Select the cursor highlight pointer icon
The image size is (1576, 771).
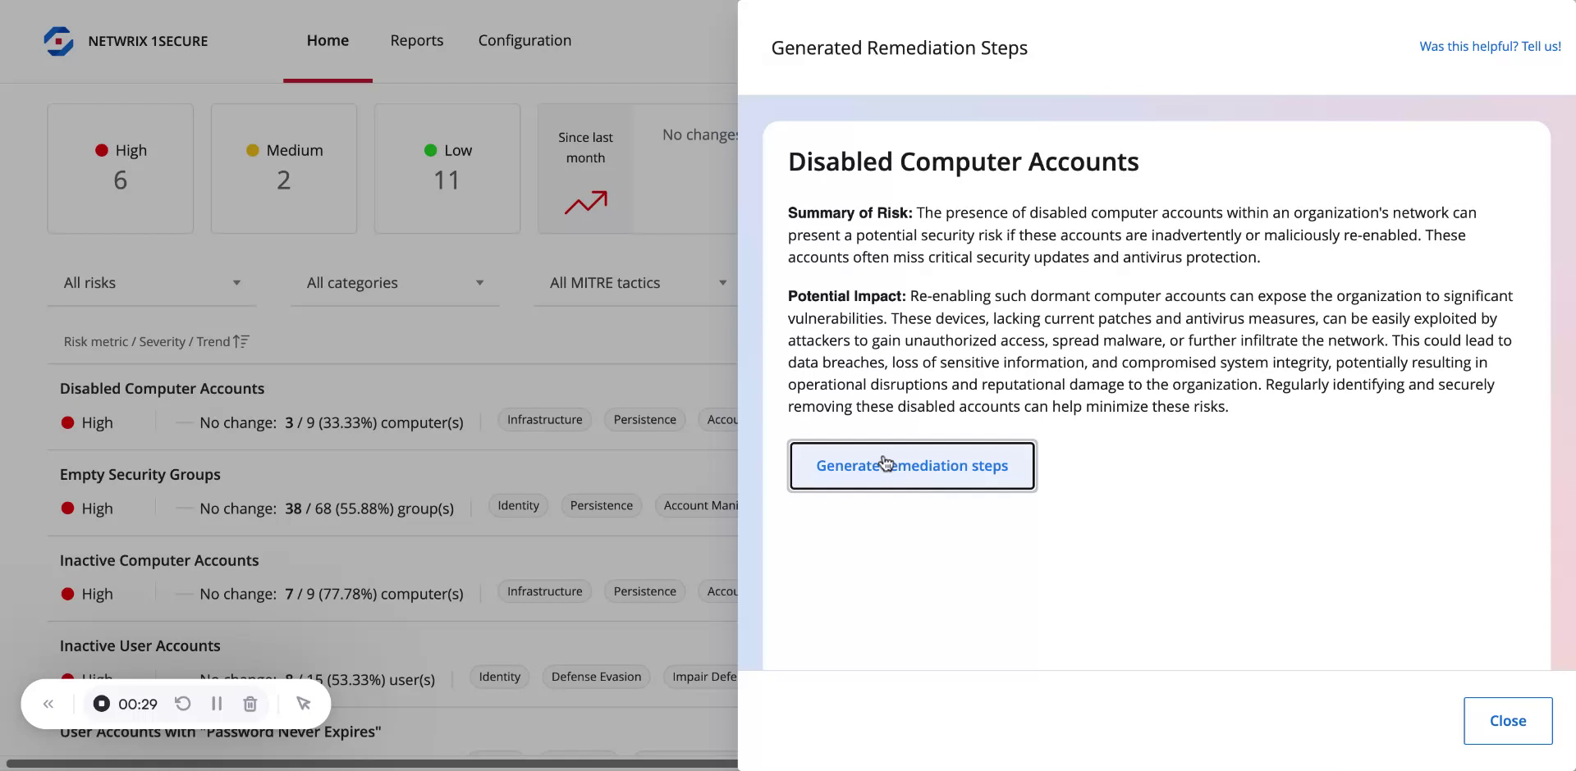(304, 704)
